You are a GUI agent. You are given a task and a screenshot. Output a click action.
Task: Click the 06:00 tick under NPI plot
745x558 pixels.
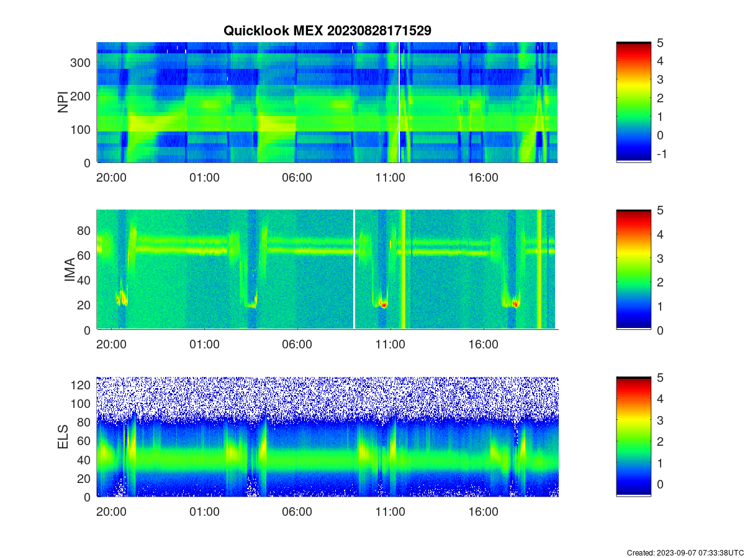coord(297,177)
